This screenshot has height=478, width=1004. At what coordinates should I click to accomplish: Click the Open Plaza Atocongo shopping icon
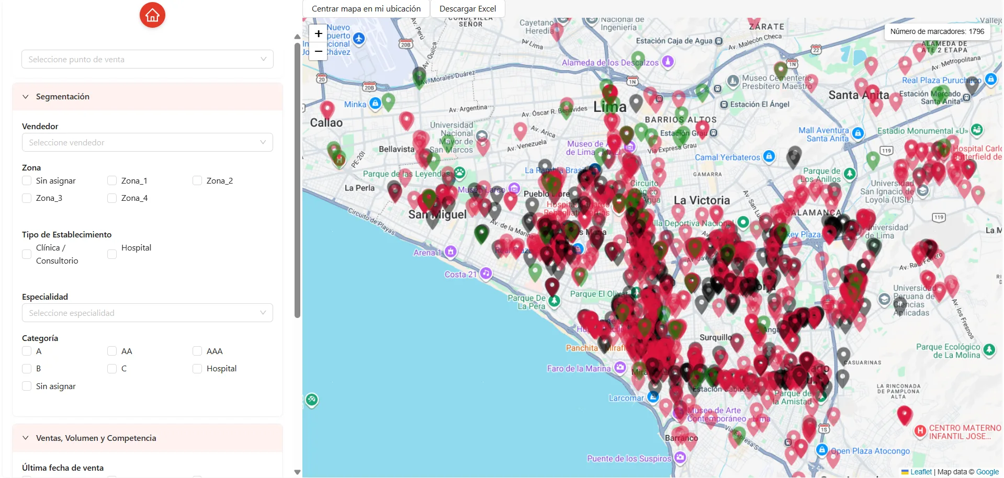pyautogui.click(x=822, y=450)
